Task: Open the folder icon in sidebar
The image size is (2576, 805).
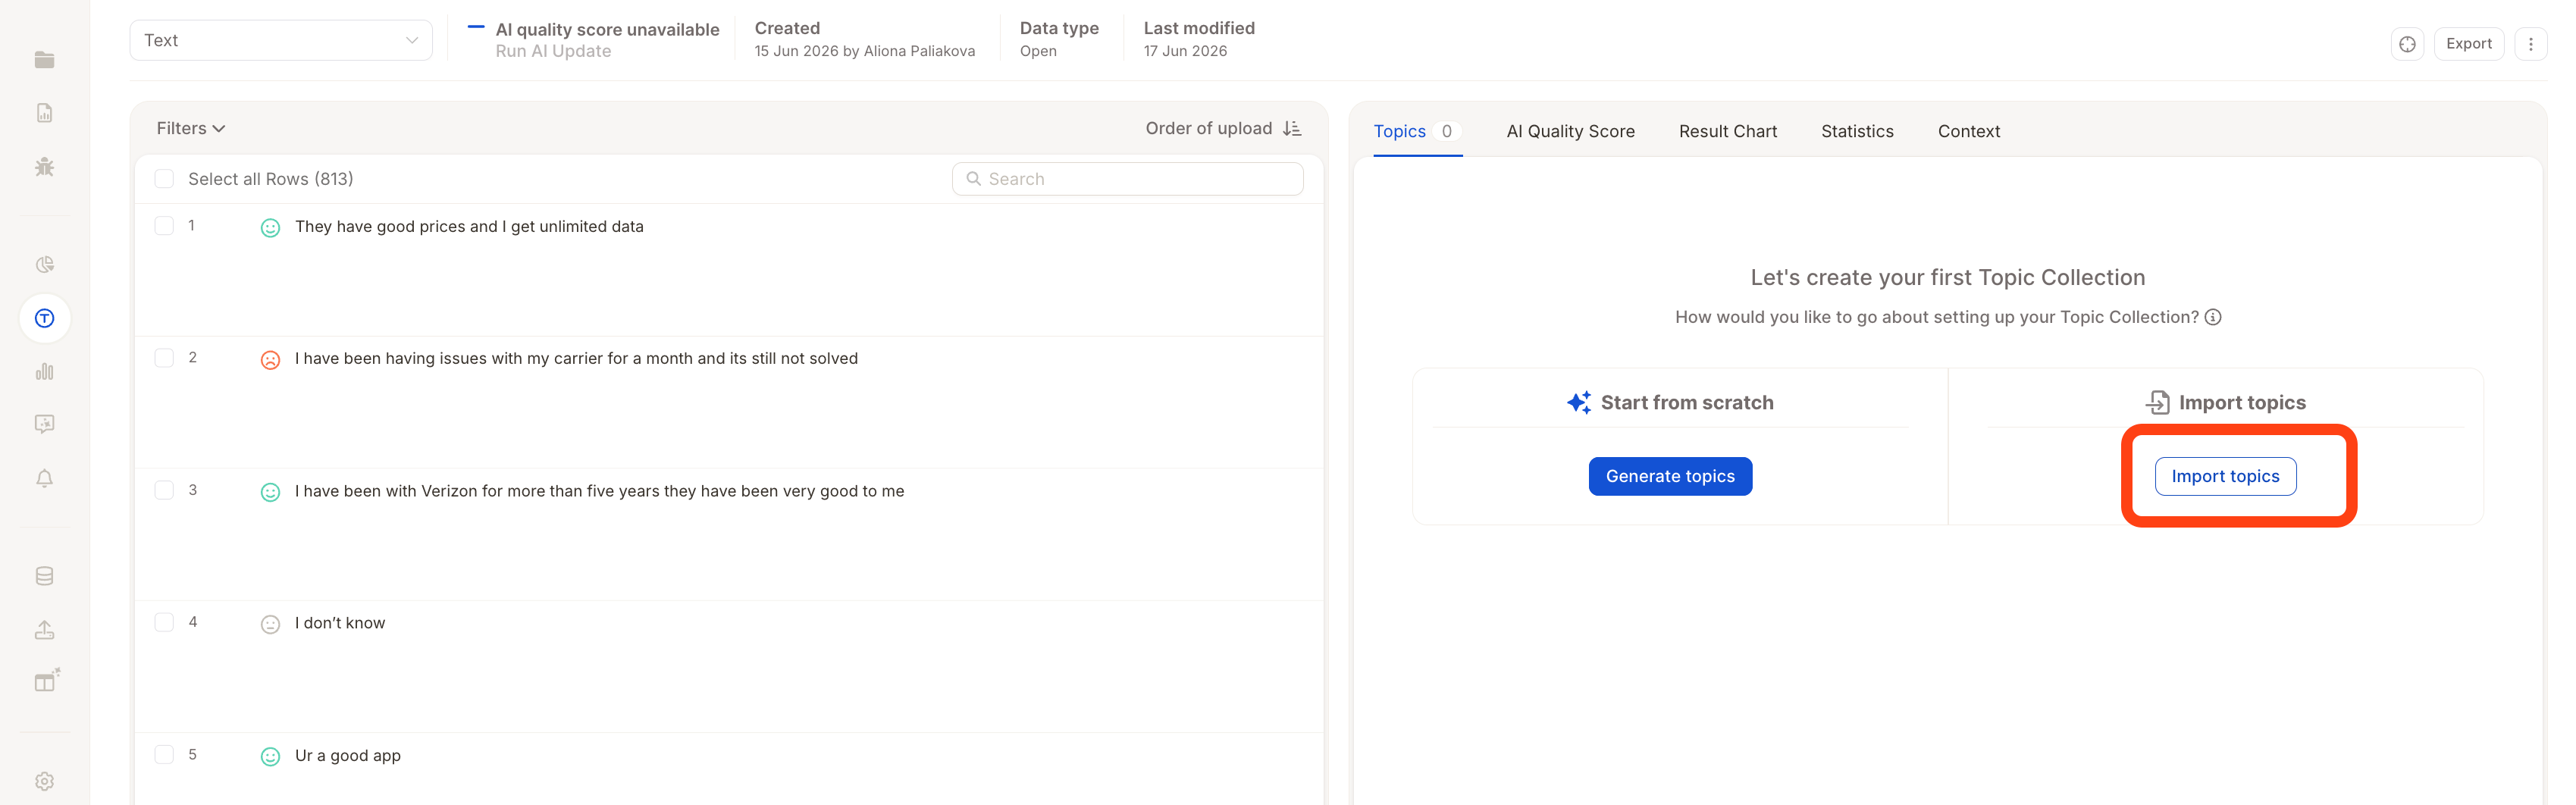Action: coord(44,60)
